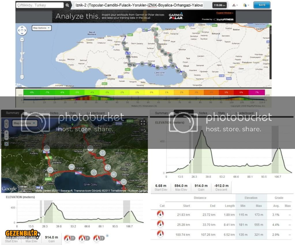Click the 6.68 m Start Elev stat
This screenshot has width=295, height=245.
click(x=161, y=187)
